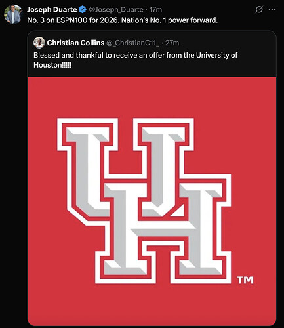Click the quoted tweet's offer text
The image size is (284, 328).
[x=135, y=60]
